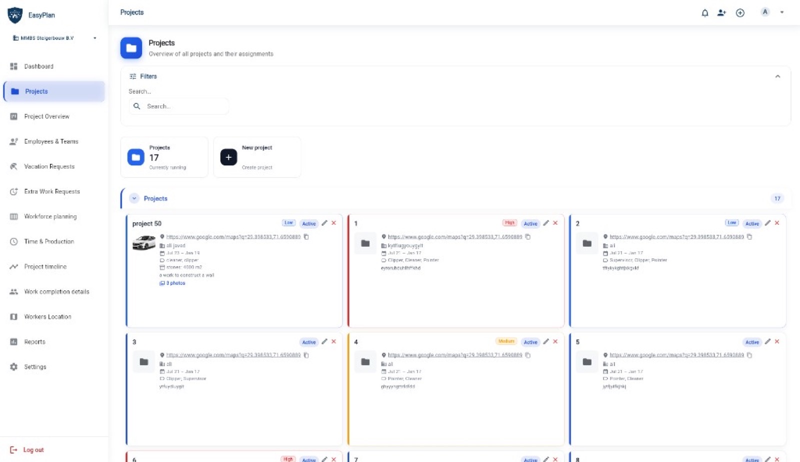Viewport: 800px width, 462px height.
Task: Click the New project plus button
Action: (x=228, y=157)
